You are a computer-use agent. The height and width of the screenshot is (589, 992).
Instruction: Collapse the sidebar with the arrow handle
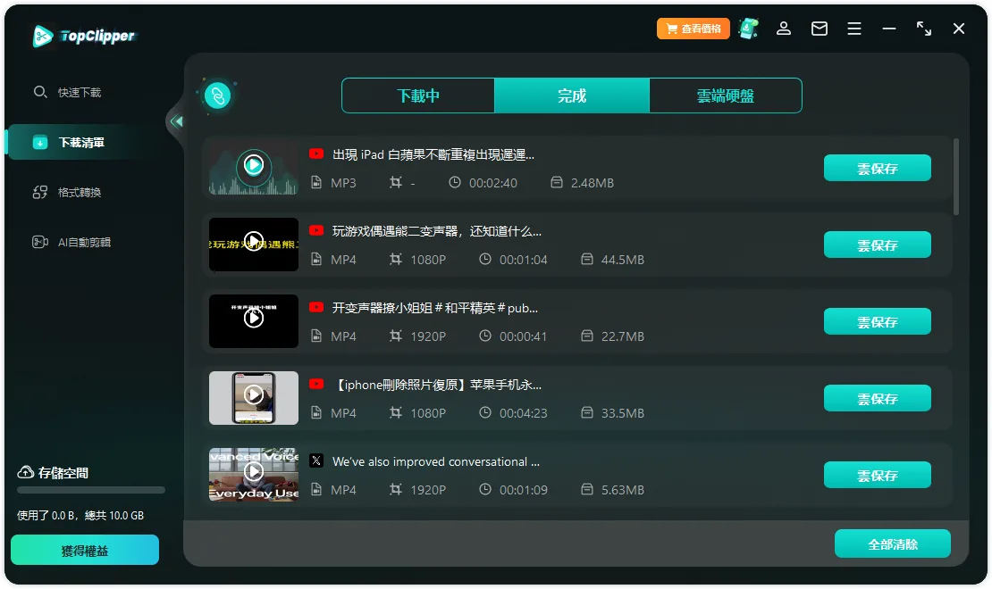(177, 120)
